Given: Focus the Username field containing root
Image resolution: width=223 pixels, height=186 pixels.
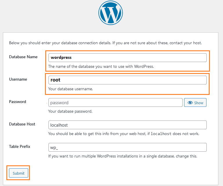Looking at the screenshot, I should click(x=127, y=80).
